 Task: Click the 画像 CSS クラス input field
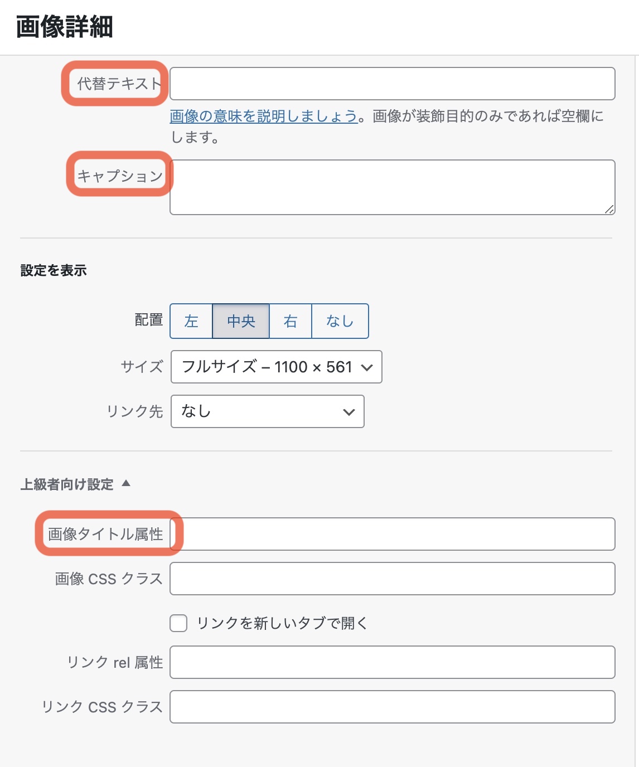pyautogui.click(x=393, y=579)
